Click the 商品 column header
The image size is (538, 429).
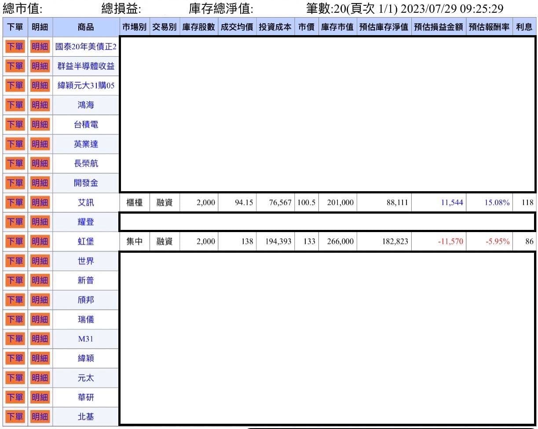point(86,27)
